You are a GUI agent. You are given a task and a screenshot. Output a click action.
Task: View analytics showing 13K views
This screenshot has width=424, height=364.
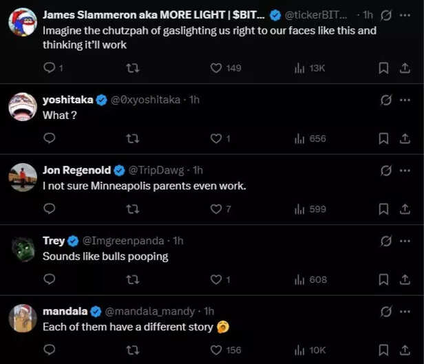pos(310,67)
